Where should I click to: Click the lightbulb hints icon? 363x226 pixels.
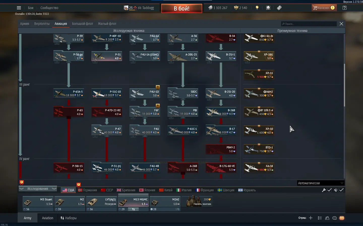pos(257,8)
